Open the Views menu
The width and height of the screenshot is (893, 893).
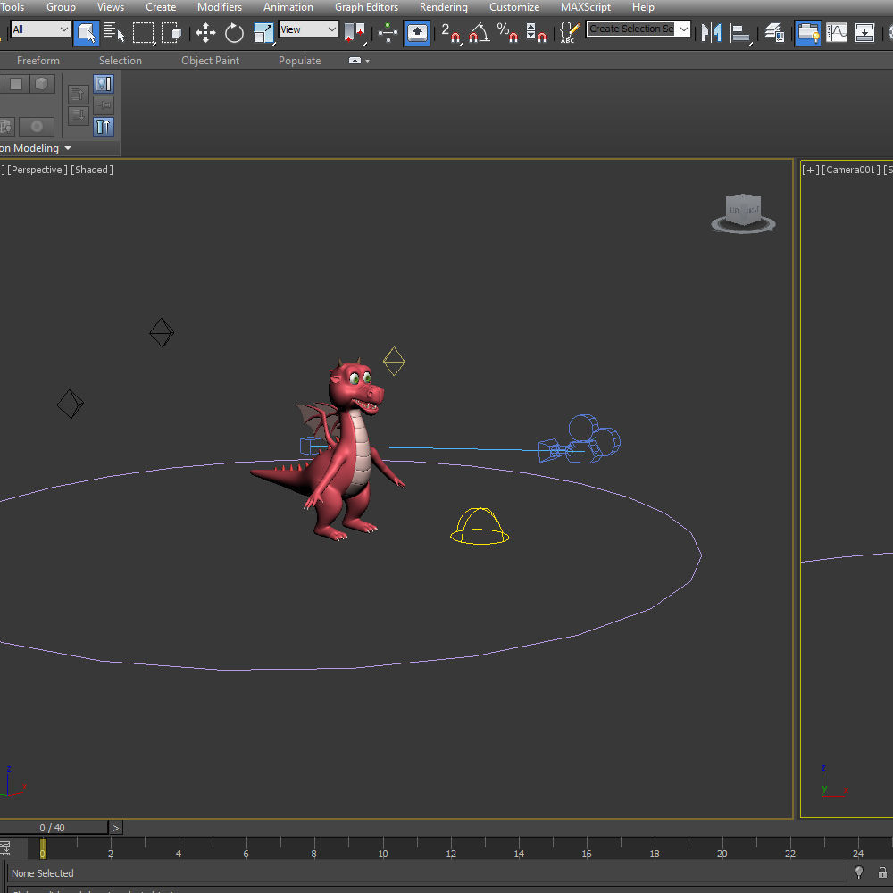pyautogui.click(x=111, y=7)
